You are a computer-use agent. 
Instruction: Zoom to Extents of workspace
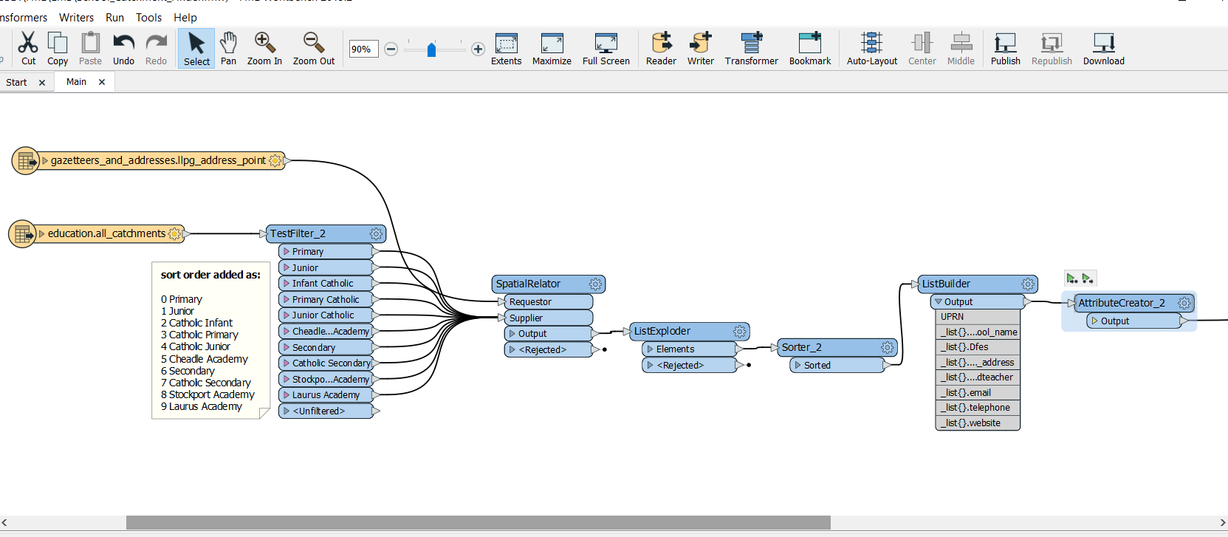pos(507,49)
